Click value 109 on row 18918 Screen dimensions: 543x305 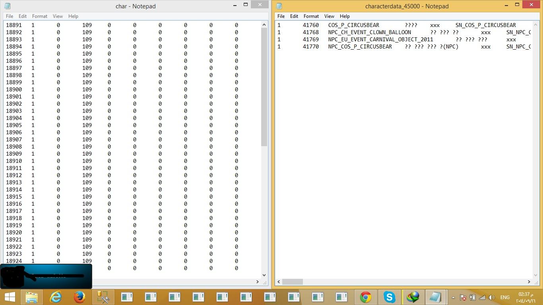point(87,218)
